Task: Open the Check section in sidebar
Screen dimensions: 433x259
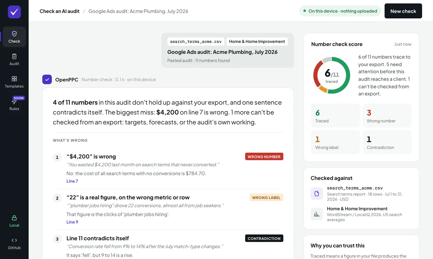Action: coord(14,37)
